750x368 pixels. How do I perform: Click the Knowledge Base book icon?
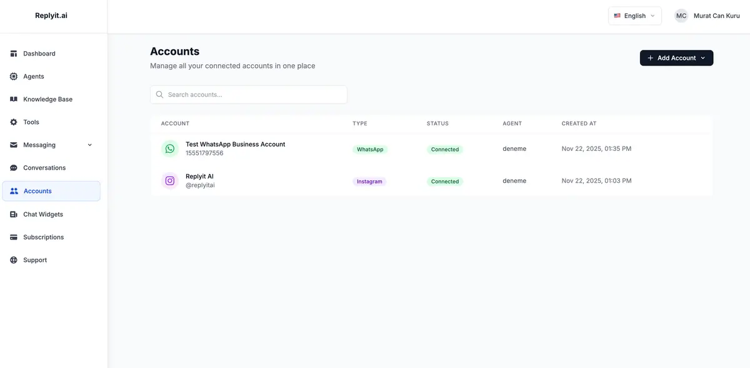click(13, 99)
